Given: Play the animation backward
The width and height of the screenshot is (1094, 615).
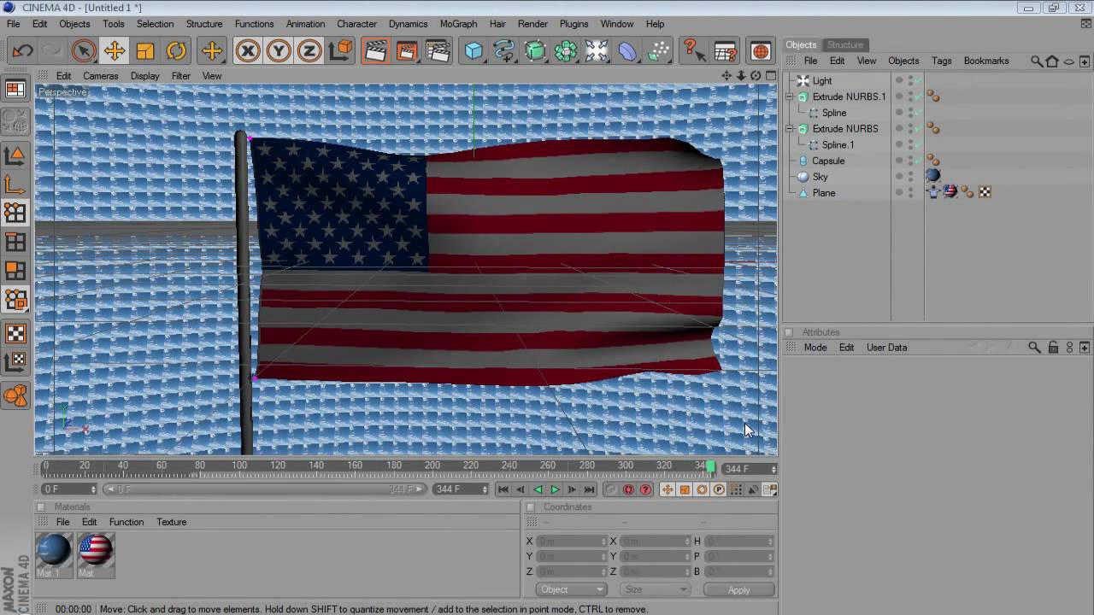Looking at the screenshot, I should click(x=538, y=489).
